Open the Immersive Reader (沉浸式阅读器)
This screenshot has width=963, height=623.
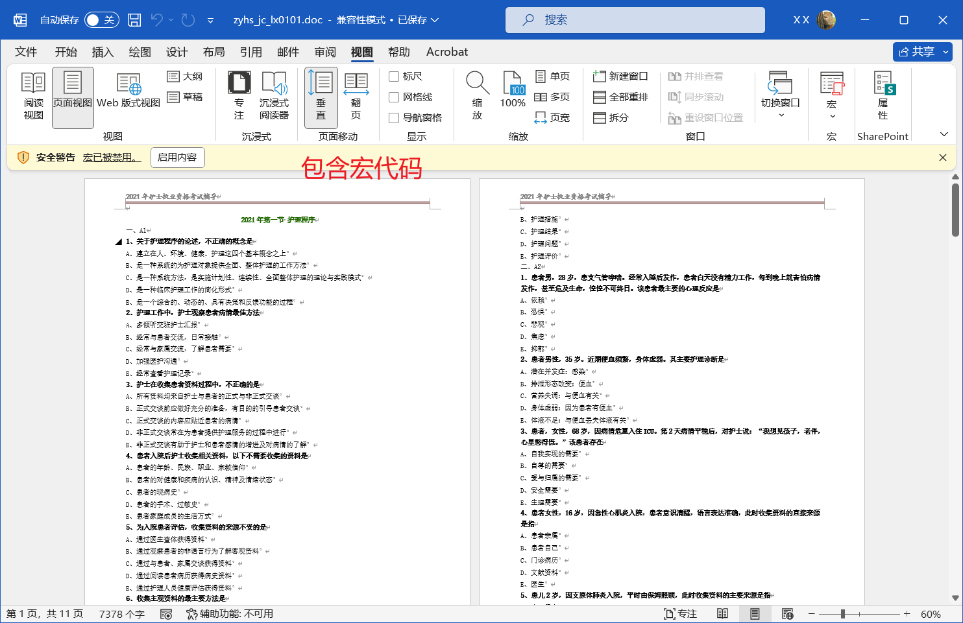(274, 96)
